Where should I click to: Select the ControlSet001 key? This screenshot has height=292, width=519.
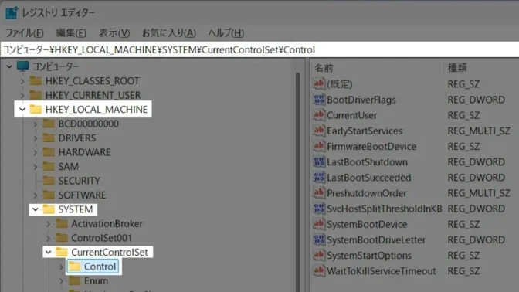click(x=102, y=238)
